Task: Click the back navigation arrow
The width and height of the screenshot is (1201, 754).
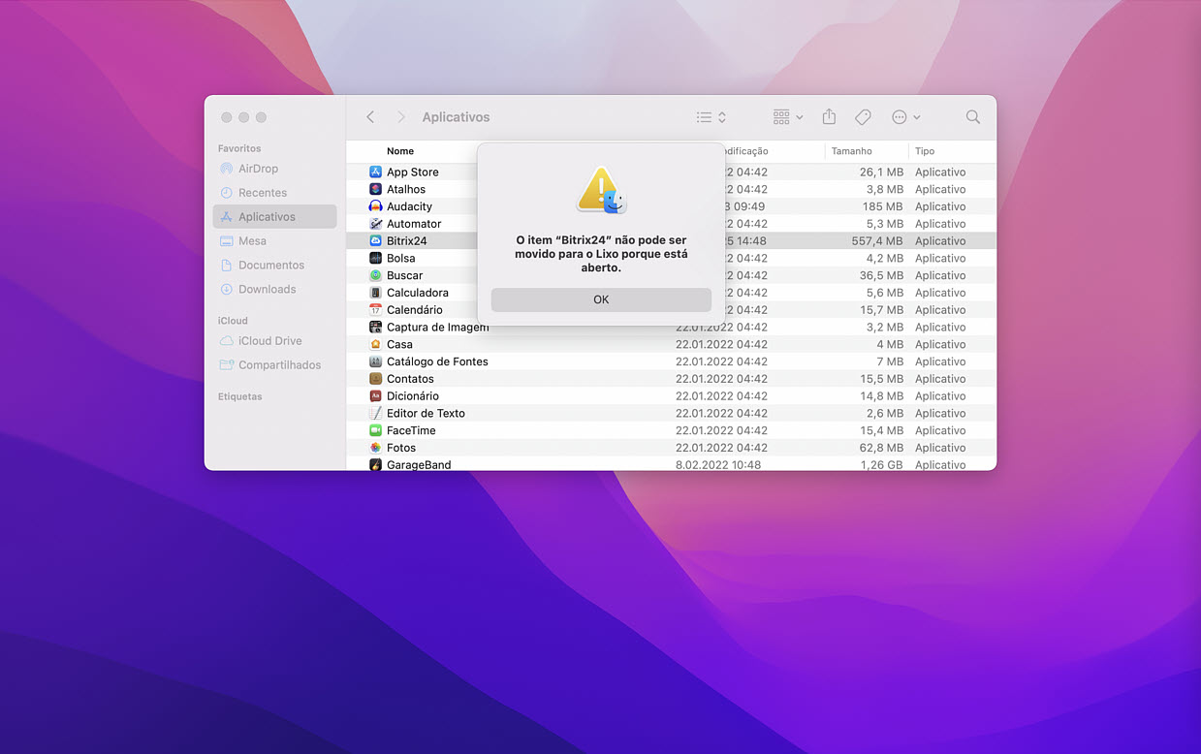Action: (x=370, y=117)
